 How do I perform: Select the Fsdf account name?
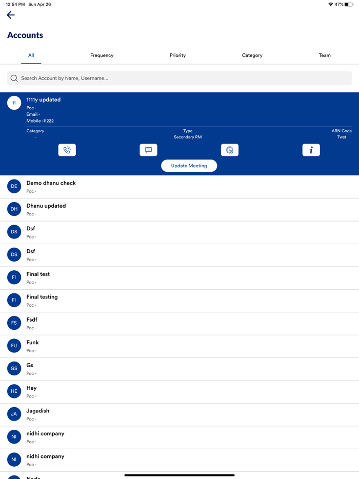(32, 320)
